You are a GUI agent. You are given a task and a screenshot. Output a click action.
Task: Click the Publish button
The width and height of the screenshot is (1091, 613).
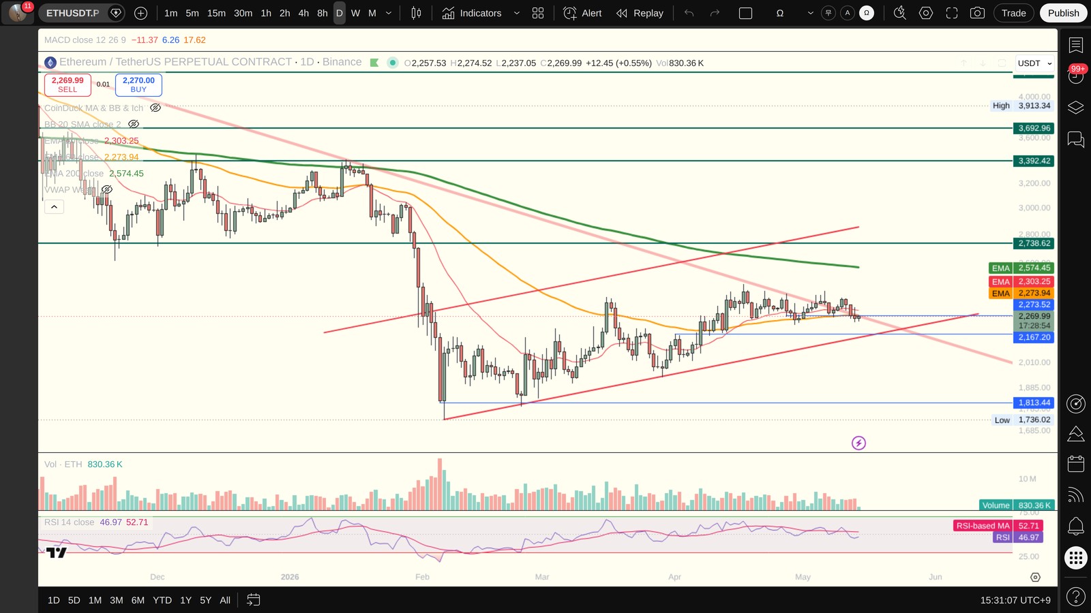(x=1063, y=13)
